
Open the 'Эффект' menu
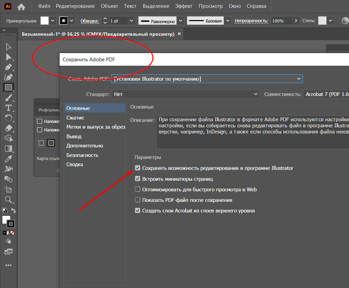point(183,6)
